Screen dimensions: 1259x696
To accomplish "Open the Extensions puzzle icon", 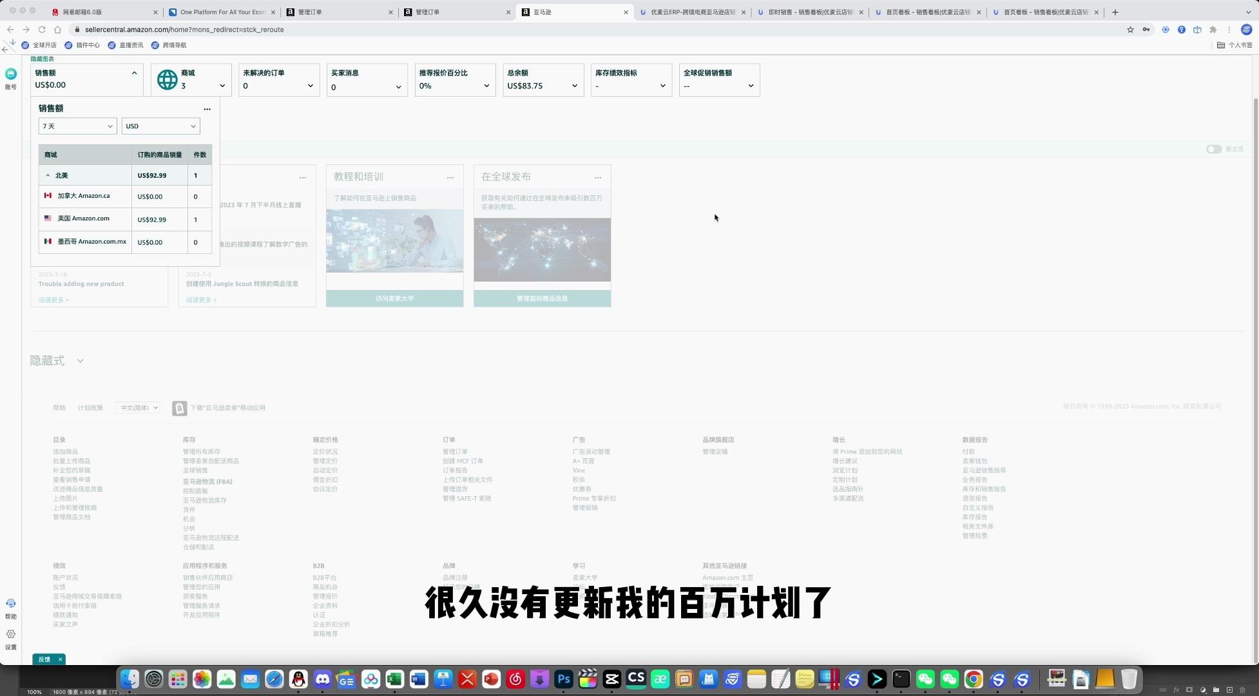I will coord(1213,30).
